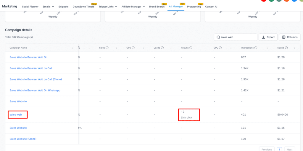The width and height of the screenshot is (303, 151).
Task: Sort the CPS column arrow
Action: click(144, 48)
